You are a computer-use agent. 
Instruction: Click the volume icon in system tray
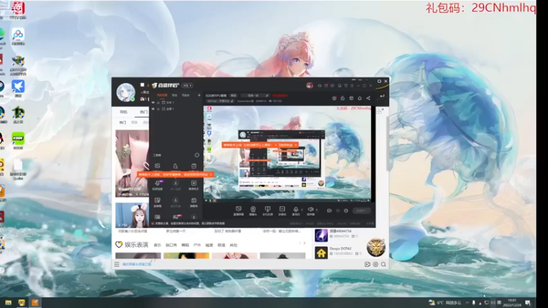pos(493,303)
